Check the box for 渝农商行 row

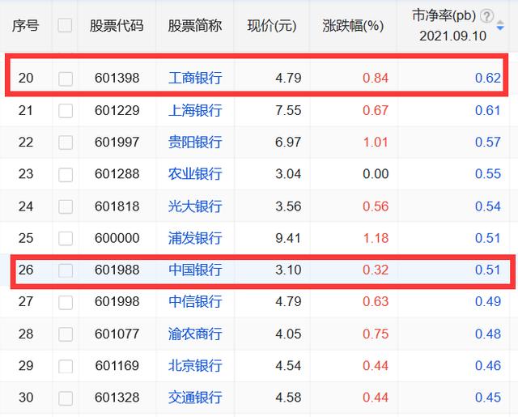pyautogui.click(x=66, y=334)
